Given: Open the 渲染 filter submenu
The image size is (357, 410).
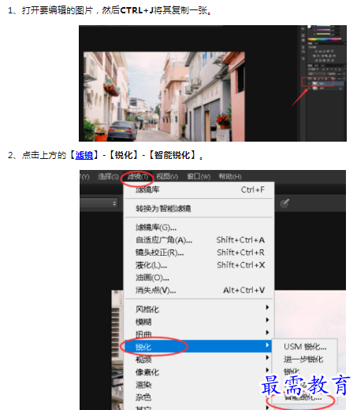Looking at the screenshot, I should [199, 384].
